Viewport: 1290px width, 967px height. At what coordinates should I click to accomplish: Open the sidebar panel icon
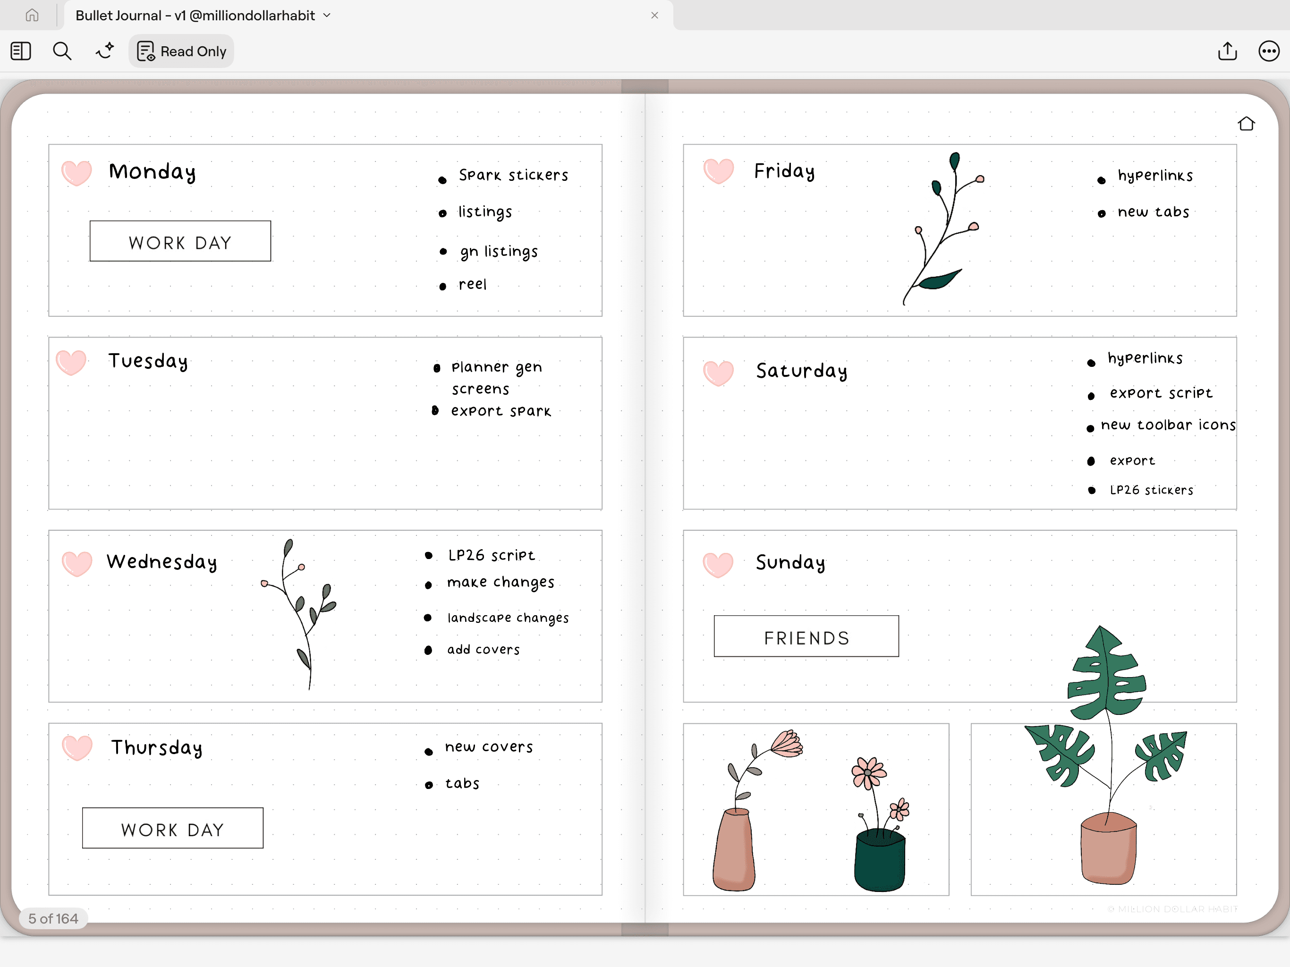click(20, 51)
